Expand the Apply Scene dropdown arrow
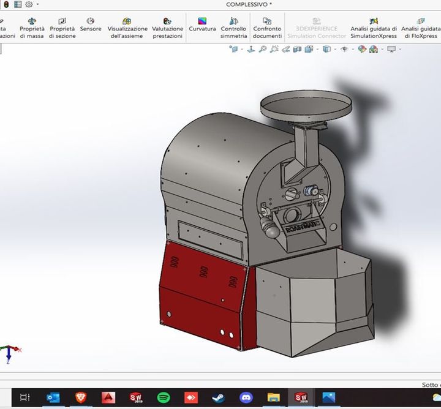 [x=382, y=50]
